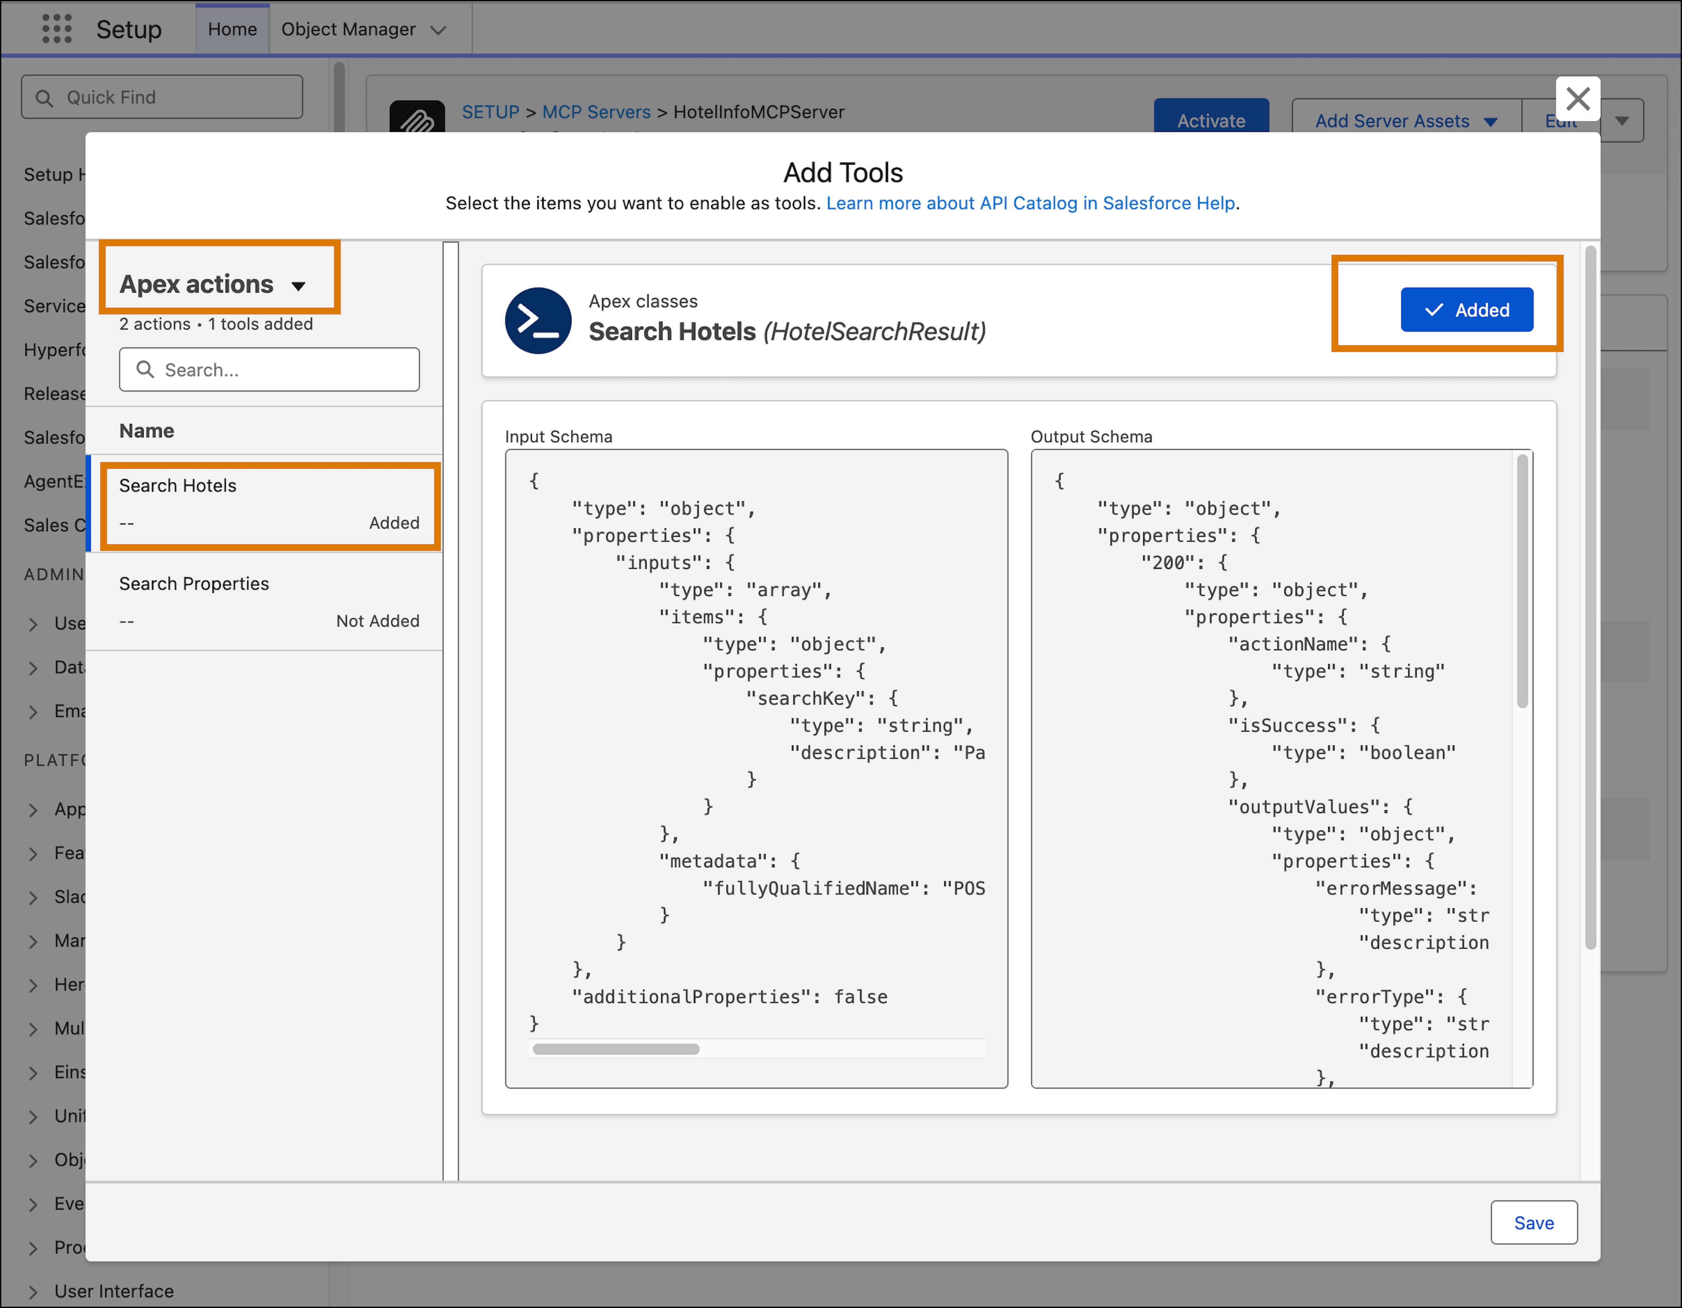Go to the MCP Servers breadcrumb link
1682x1308 pixels.
point(596,112)
